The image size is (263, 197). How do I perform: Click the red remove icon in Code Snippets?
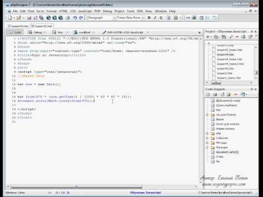point(236,94)
